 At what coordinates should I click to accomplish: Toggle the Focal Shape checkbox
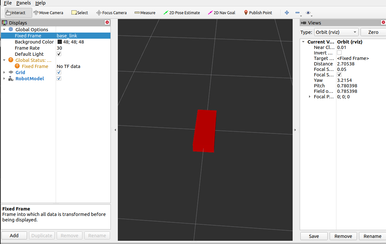click(x=339, y=75)
